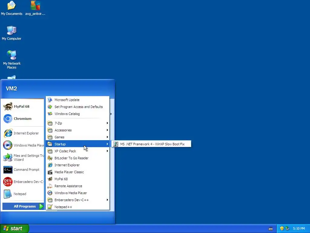Viewport: 310px width, 233px height.
Task: Click the Media Player Classic icon
Action: 50,172
